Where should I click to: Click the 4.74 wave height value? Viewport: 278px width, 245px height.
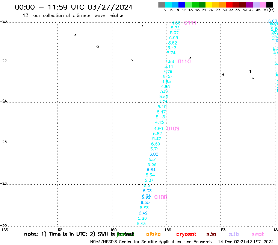coord(163,102)
